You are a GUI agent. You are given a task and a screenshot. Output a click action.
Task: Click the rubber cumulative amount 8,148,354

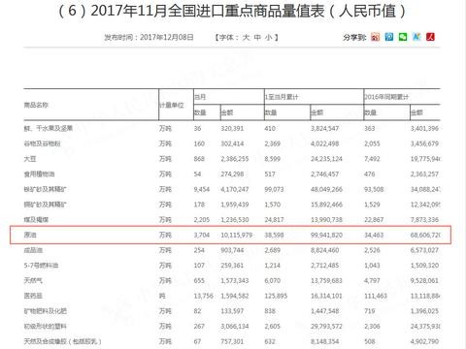click(325, 341)
